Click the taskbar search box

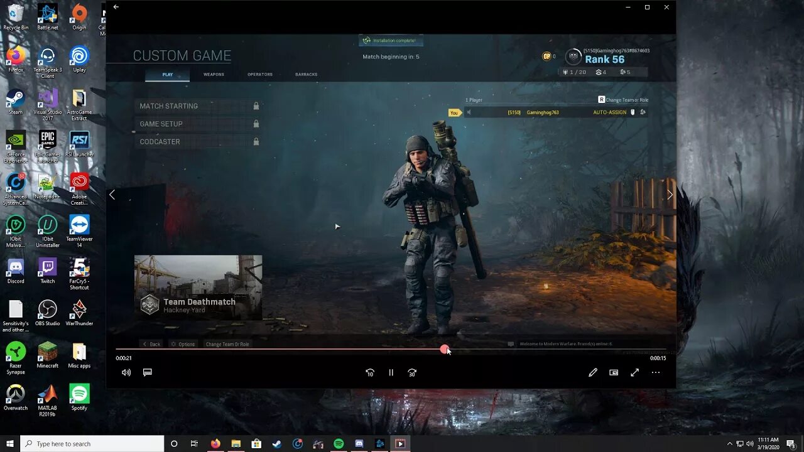tap(92, 443)
